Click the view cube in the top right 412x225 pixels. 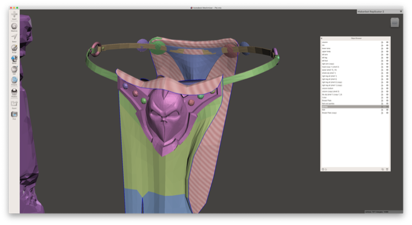(394, 22)
